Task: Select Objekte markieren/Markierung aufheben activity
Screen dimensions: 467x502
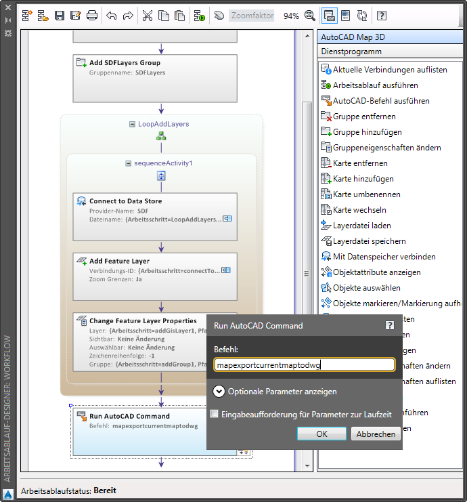Action: 391,304
